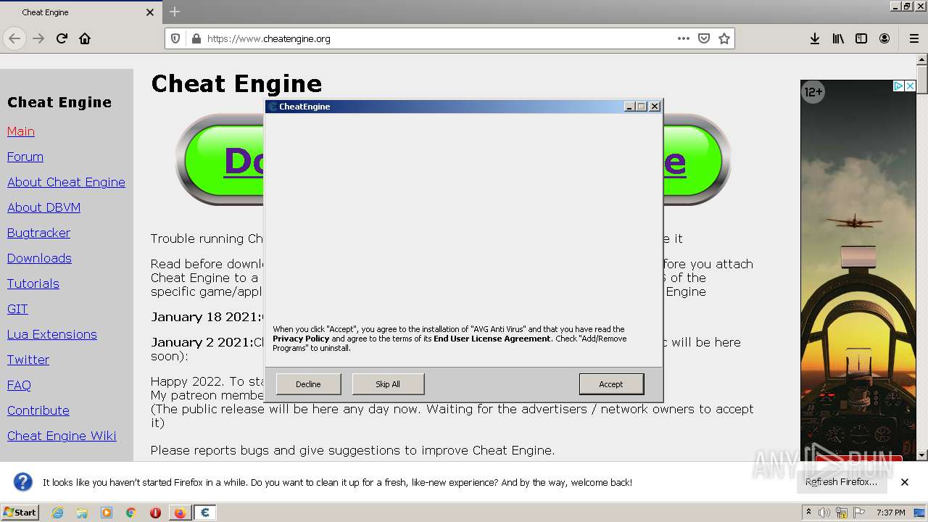
Task: Open the volume speaker tray icon
Action: click(824, 513)
